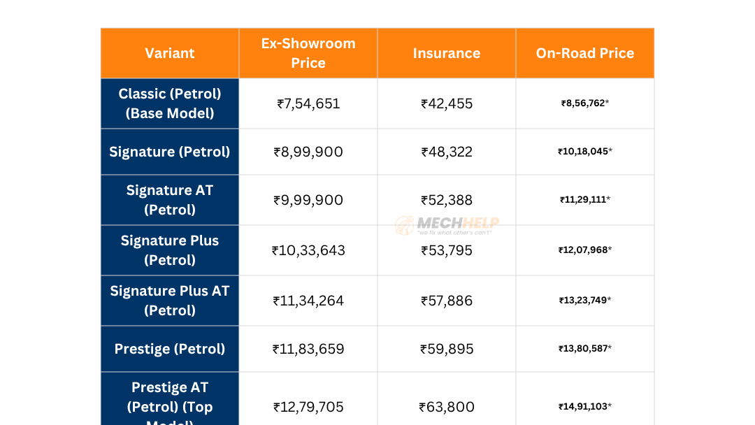Click the ₹7,54,651 ex-showroom price
This screenshot has height=425, width=755.
pyautogui.click(x=308, y=104)
